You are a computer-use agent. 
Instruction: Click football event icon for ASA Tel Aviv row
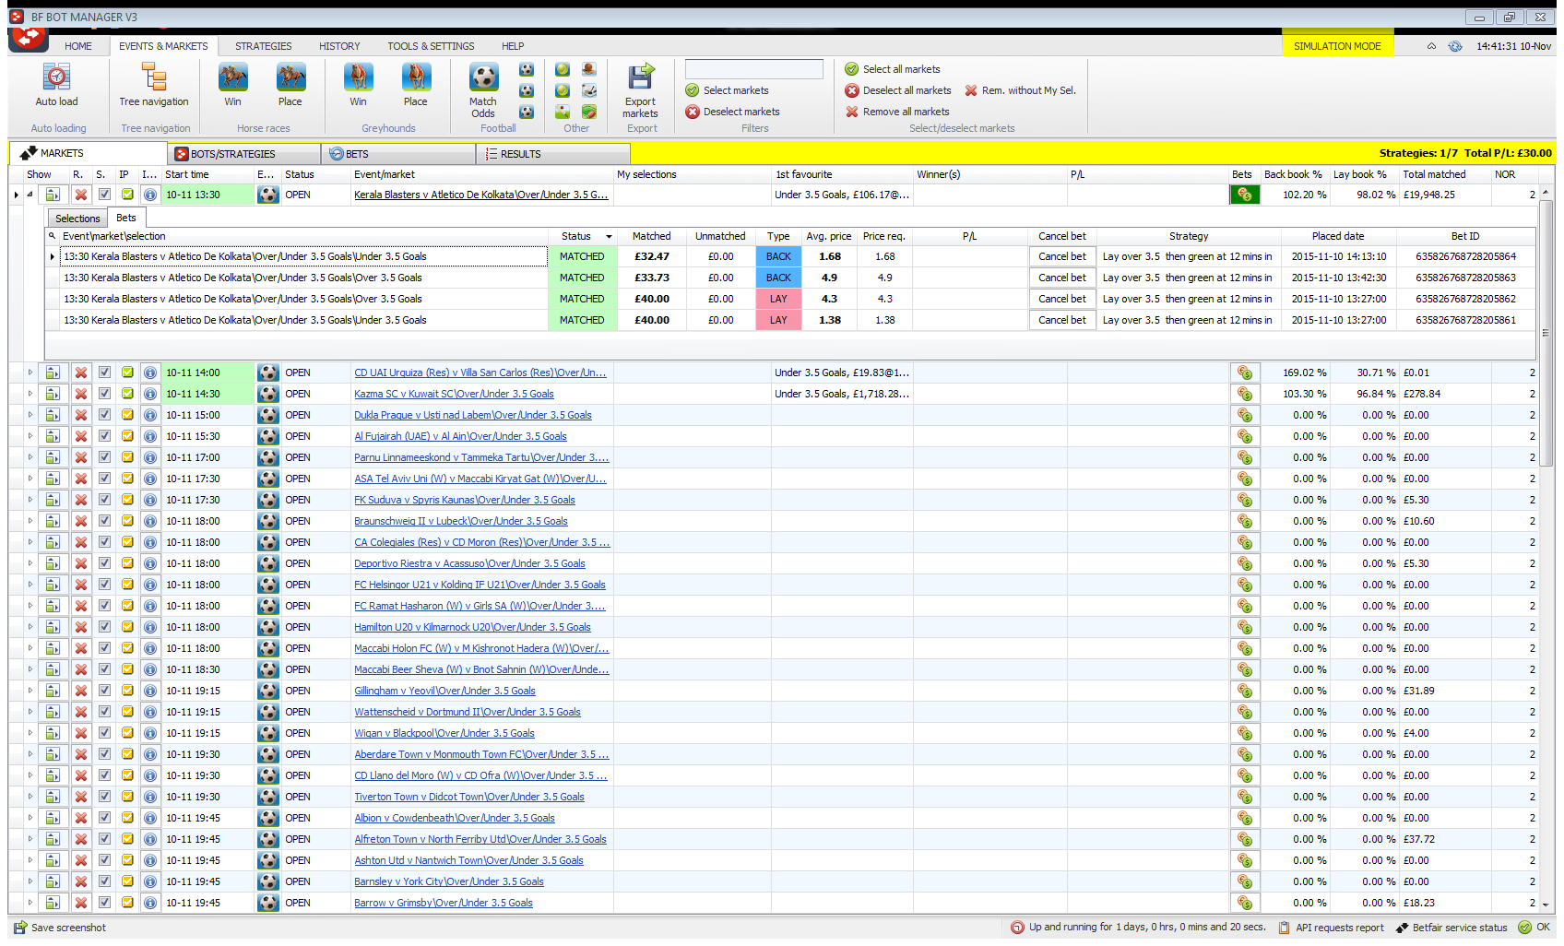pos(268,479)
